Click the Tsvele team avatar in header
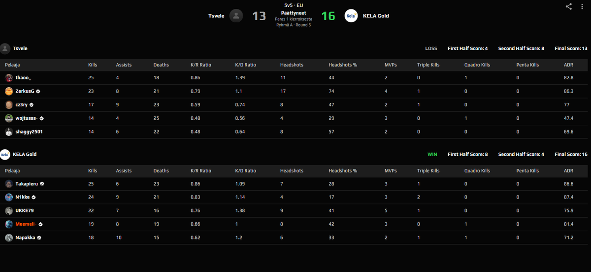Viewport: 591px width, 272px height. coord(236,16)
